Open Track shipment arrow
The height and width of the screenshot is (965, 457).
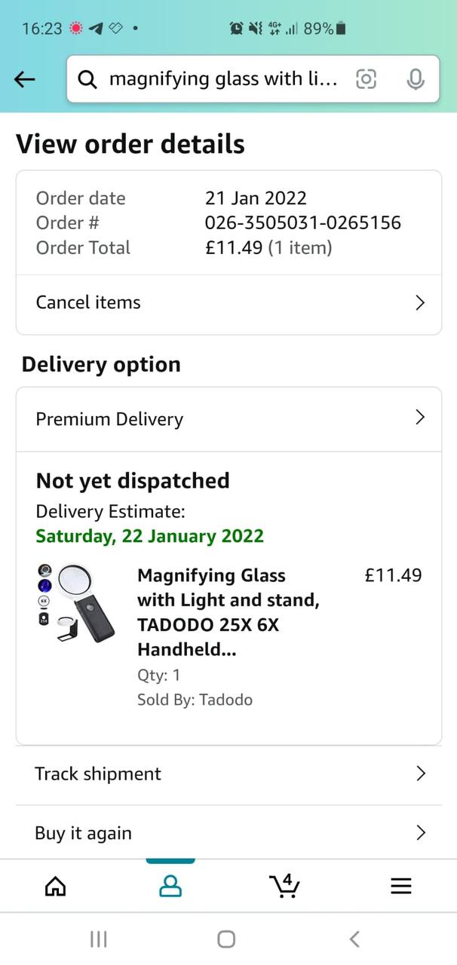tap(421, 774)
